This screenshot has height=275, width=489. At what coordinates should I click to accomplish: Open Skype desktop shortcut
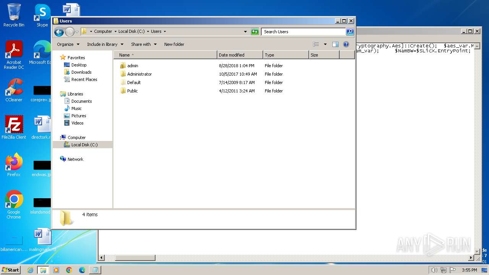42,15
